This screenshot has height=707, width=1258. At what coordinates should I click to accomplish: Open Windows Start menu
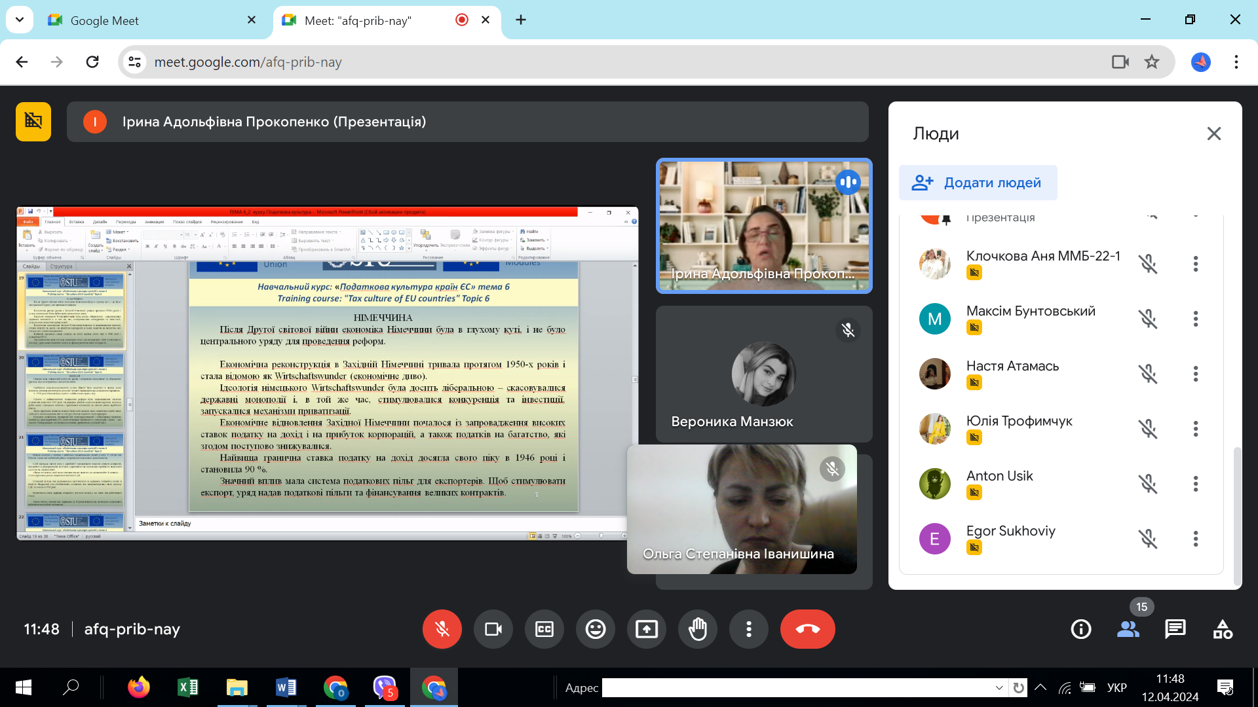click(x=23, y=687)
